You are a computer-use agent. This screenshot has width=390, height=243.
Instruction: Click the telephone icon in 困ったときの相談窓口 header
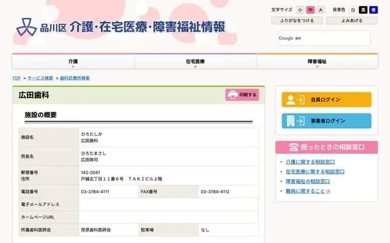[294, 147]
